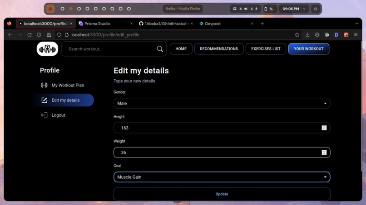Click the Update button
366x205 pixels.
222,194
